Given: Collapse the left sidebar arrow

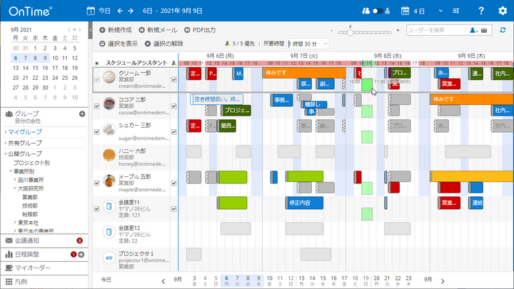Looking at the screenshot, I should [x=91, y=30].
